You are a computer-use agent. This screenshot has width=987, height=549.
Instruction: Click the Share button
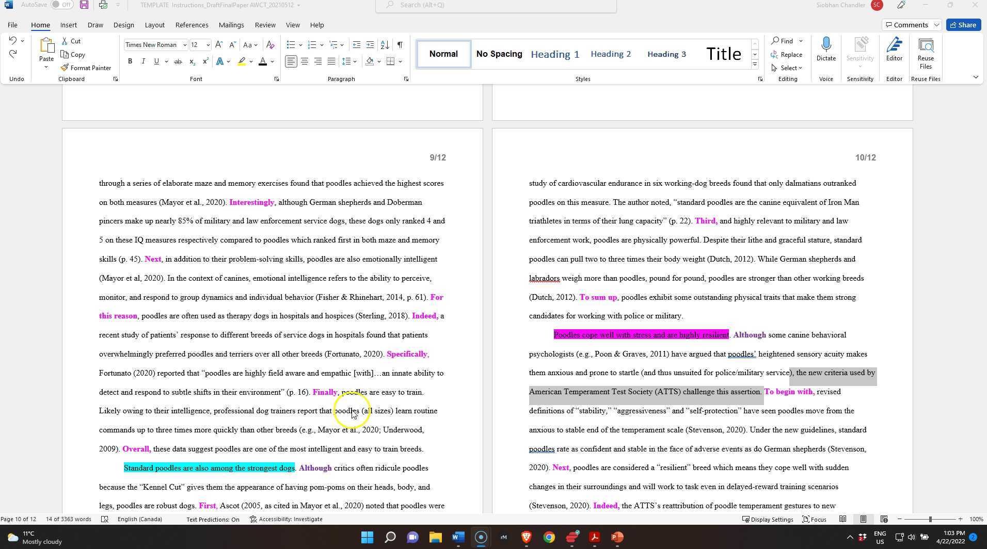coord(963,25)
